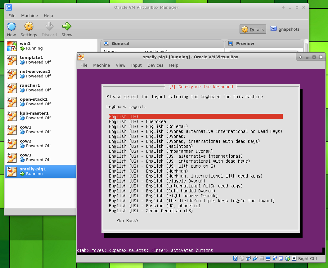Select the net-services1 VM in list
This screenshot has width=328, height=268.
coord(41,74)
